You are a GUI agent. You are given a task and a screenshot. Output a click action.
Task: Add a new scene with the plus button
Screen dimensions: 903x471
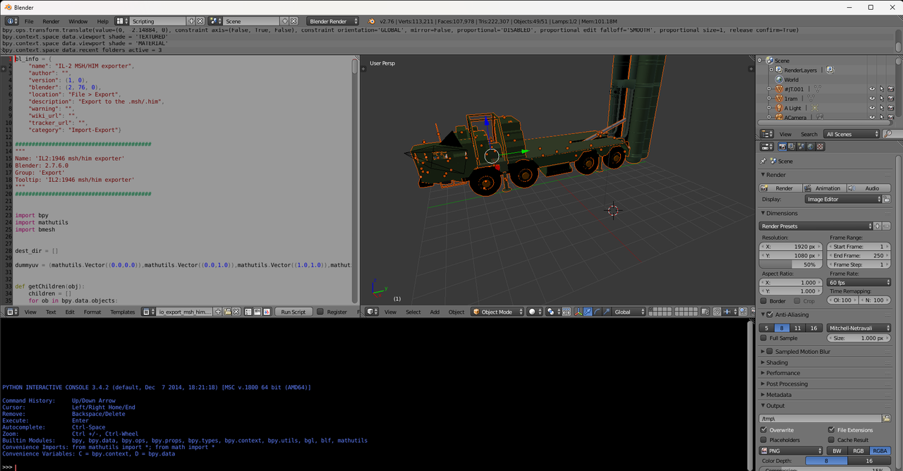point(285,21)
